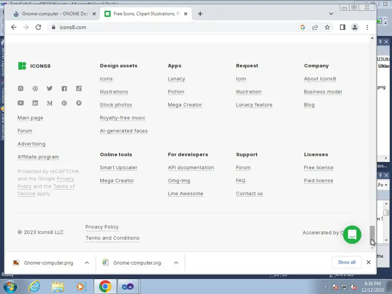Open Icons8 YouTube social icon

click(21, 103)
